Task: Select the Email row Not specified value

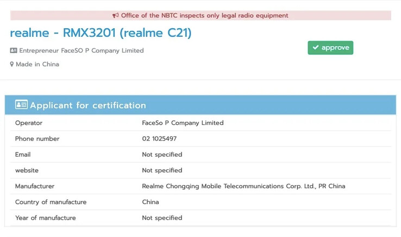Action: 162,155
